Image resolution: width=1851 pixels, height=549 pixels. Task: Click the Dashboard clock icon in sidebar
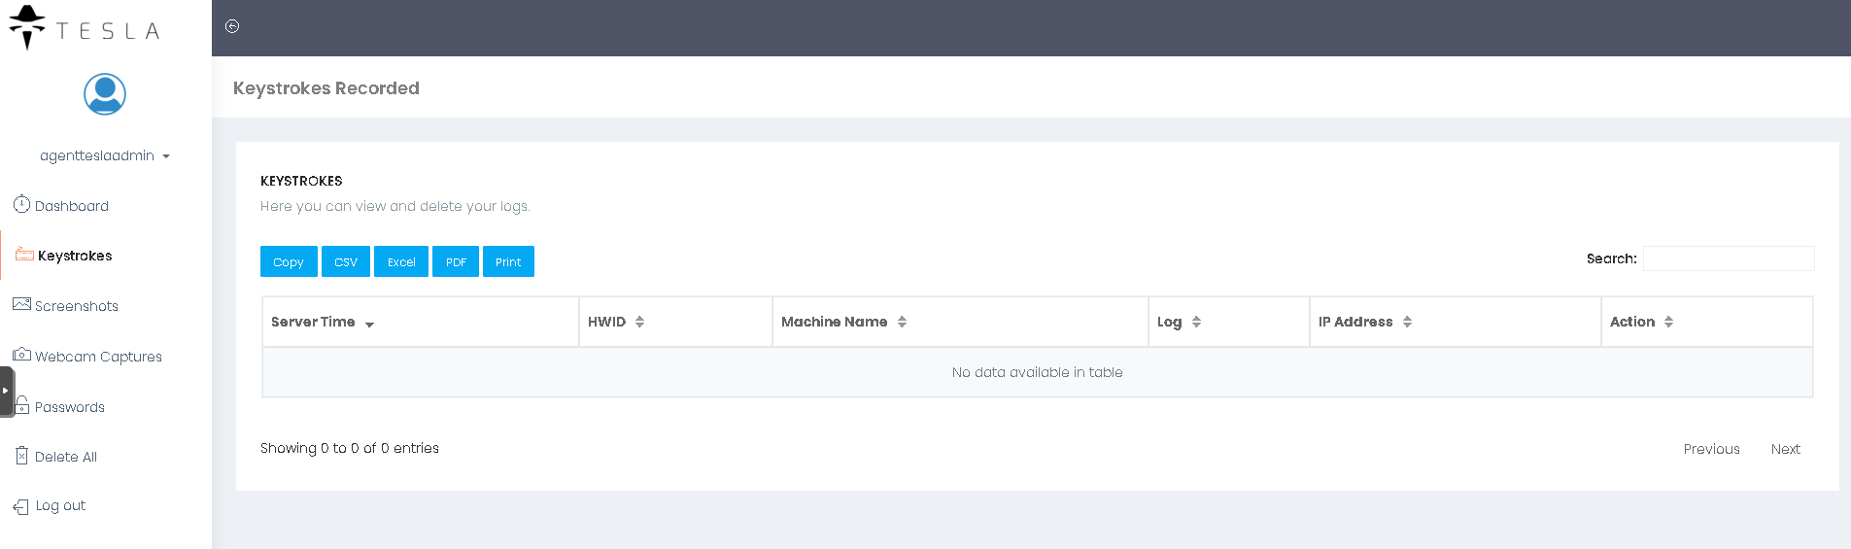21,204
